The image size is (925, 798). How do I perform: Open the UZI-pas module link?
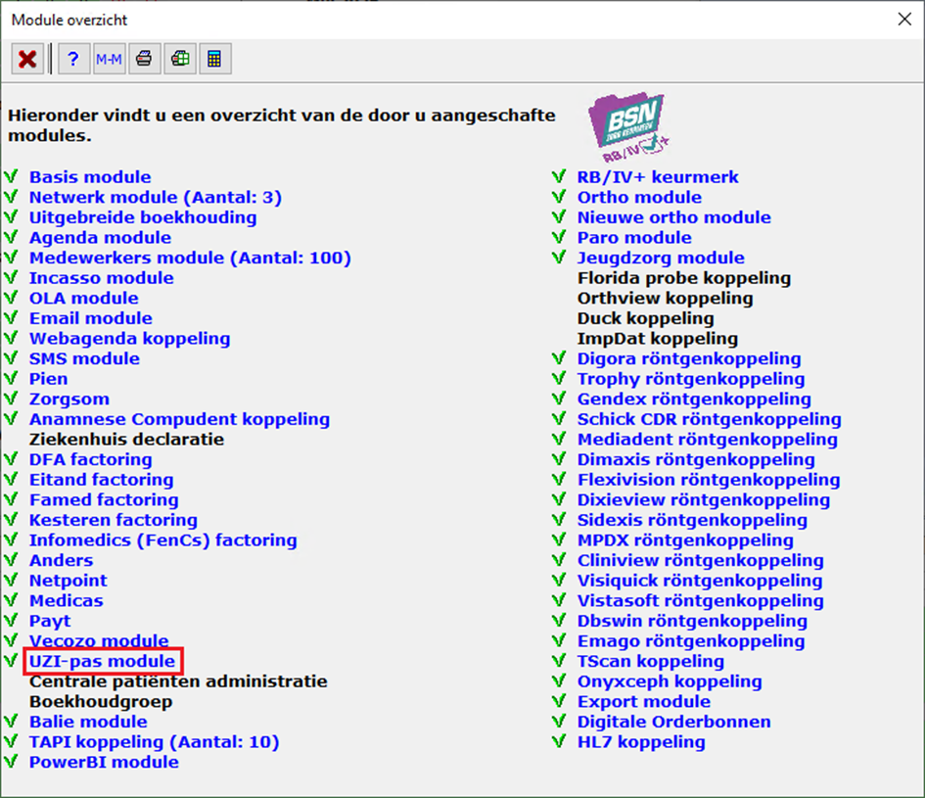[103, 661]
